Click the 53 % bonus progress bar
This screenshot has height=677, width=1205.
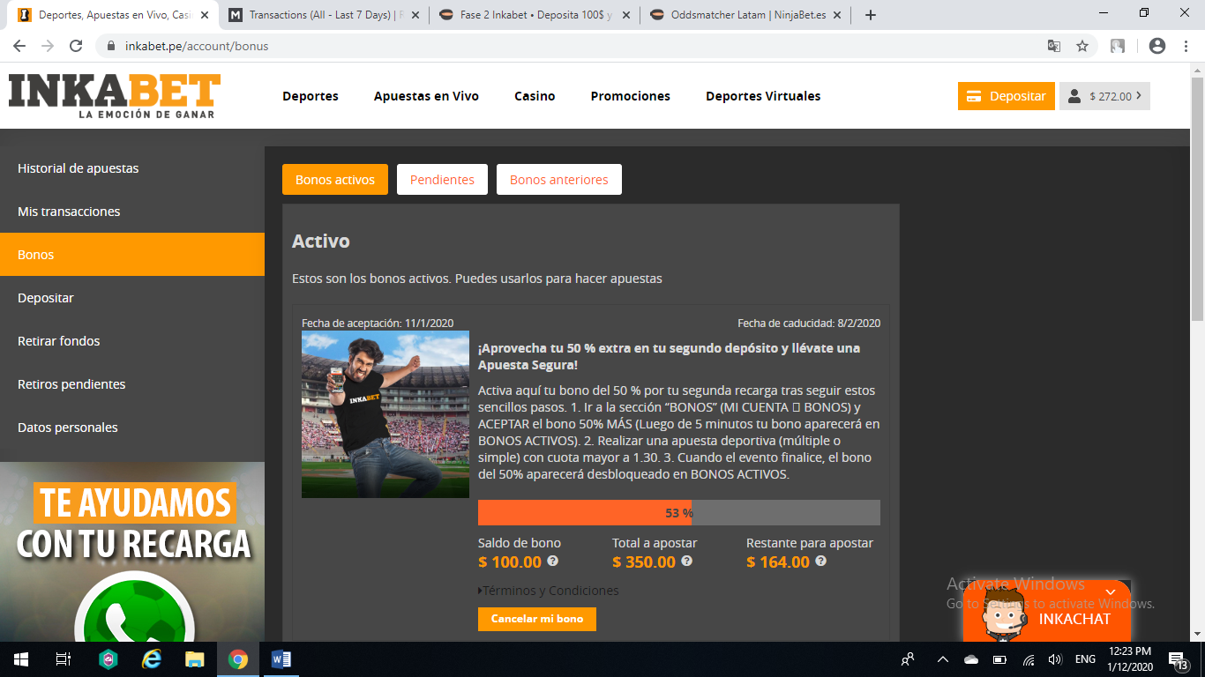[679, 513]
